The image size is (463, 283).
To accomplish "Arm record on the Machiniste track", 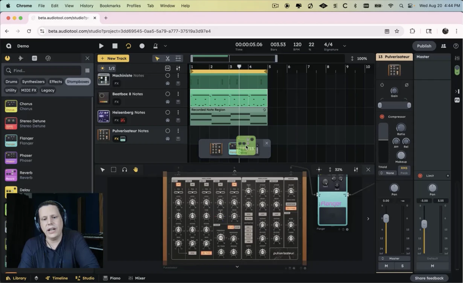I will (168, 76).
